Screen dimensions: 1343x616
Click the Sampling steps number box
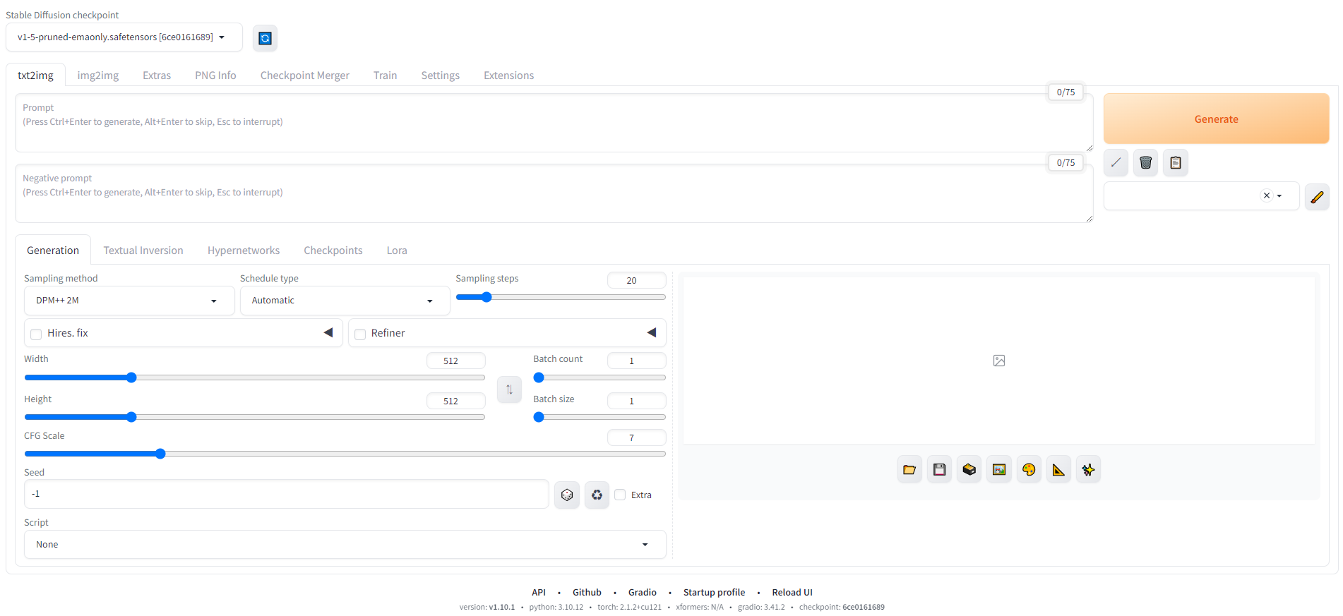pos(636,280)
